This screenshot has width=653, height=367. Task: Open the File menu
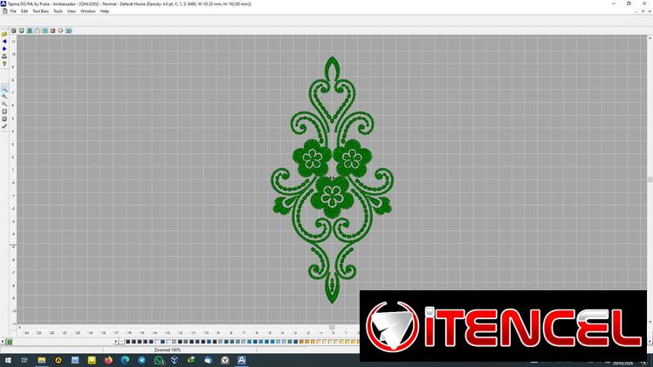point(13,11)
